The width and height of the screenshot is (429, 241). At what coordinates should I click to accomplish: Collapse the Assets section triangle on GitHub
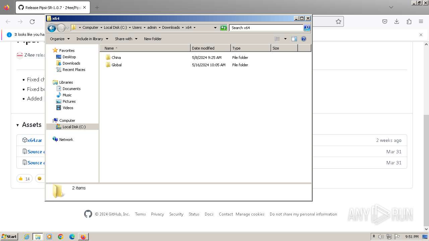click(18, 125)
